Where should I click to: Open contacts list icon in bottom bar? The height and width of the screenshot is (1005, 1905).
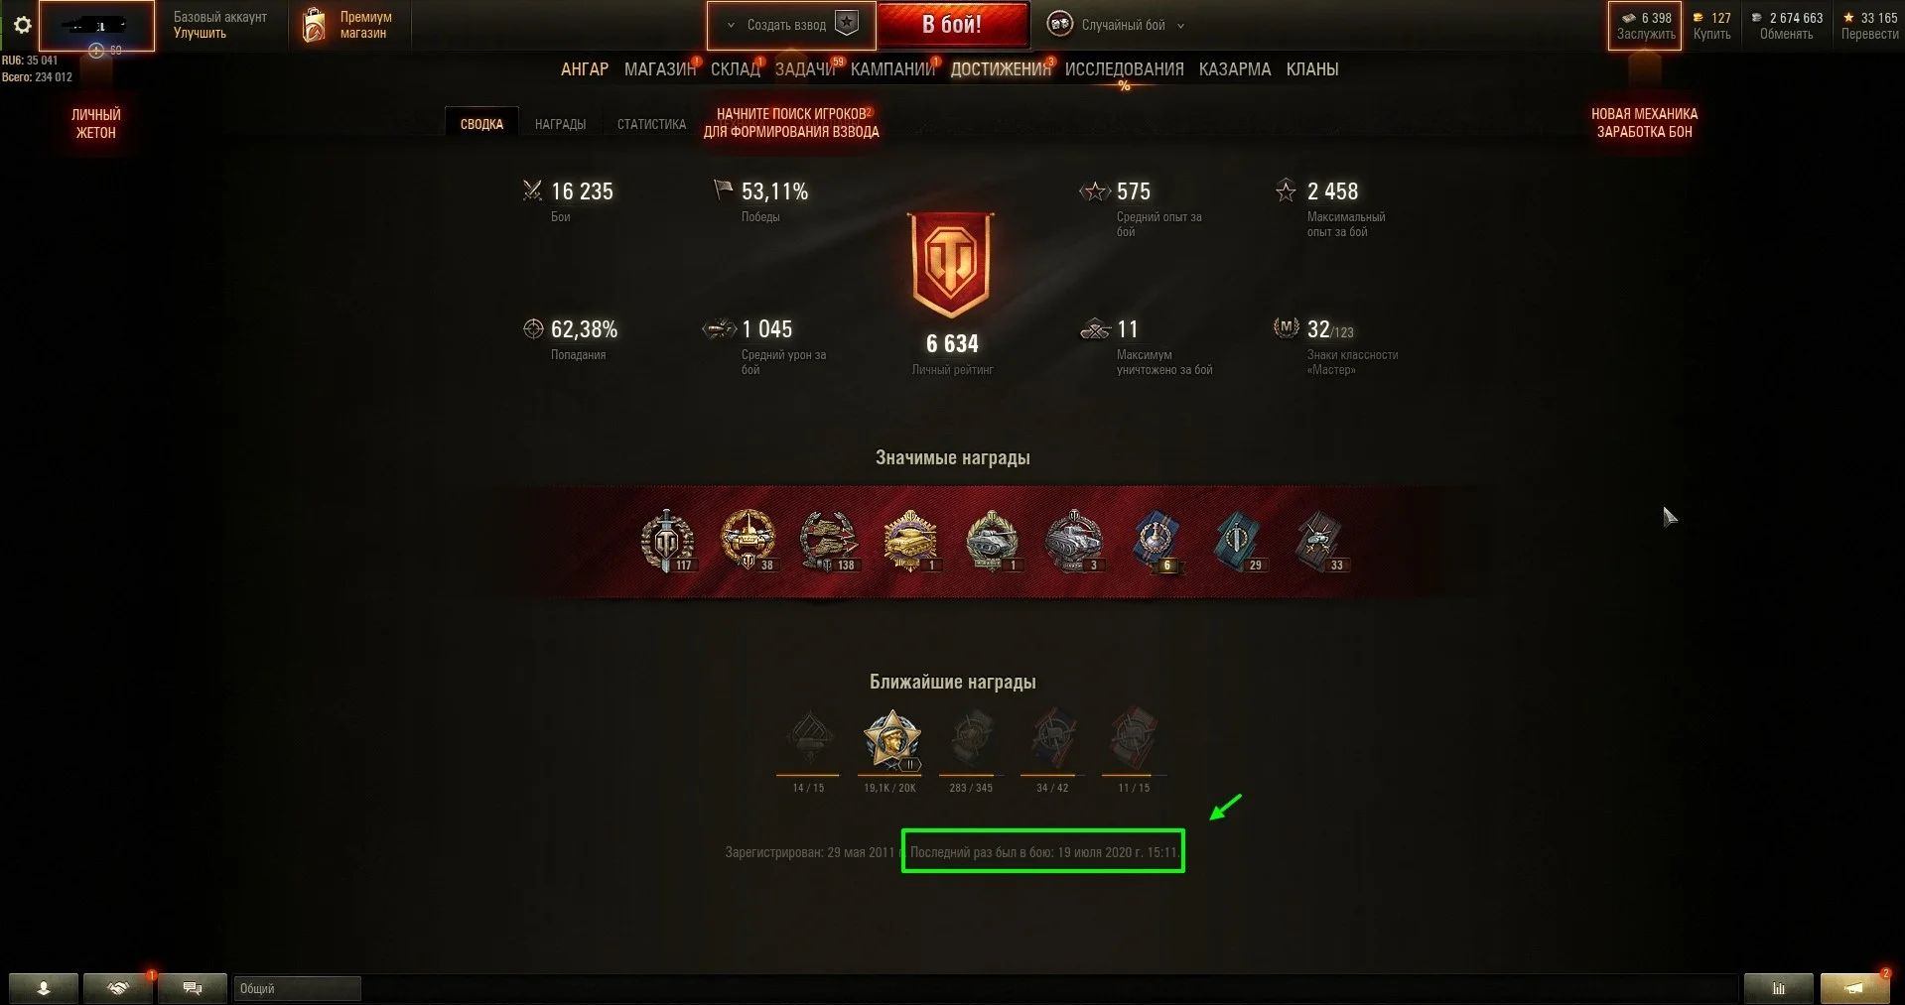(44, 988)
